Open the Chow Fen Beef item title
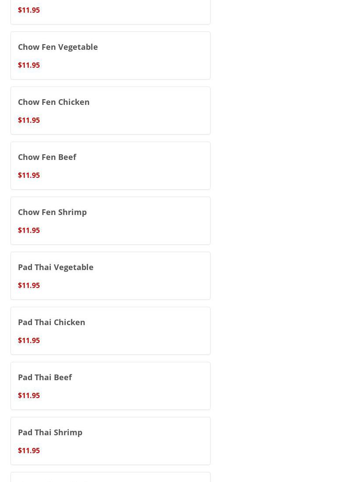The width and height of the screenshot is (337, 482). click(47, 157)
